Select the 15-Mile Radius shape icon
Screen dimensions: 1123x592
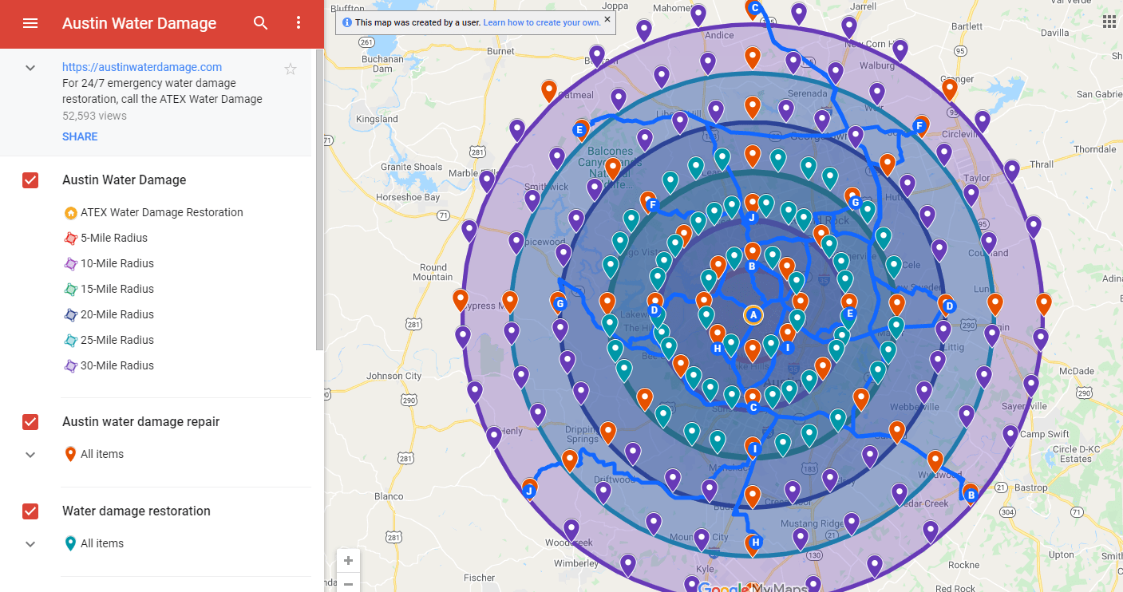(70, 290)
